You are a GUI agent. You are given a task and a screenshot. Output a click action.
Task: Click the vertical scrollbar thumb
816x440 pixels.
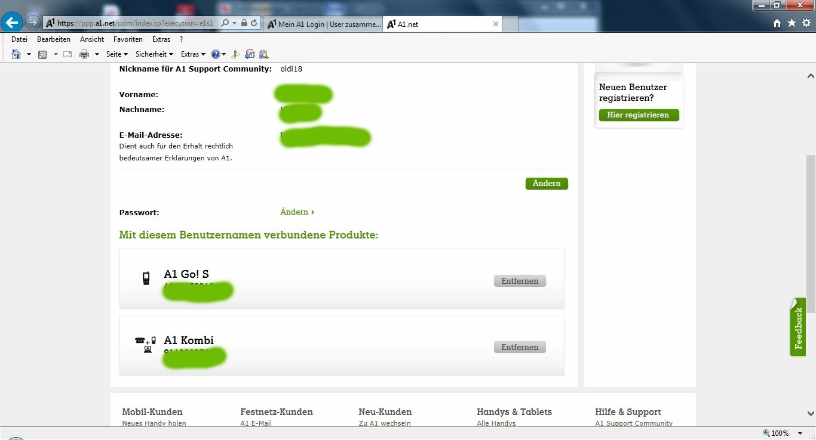[x=811, y=234]
